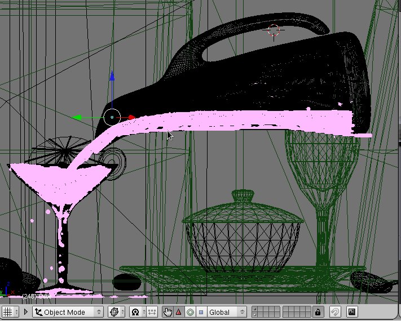This screenshot has width=401, height=321.
Task: Expand the collapsed header menus triangle
Action: (x=25, y=312)
